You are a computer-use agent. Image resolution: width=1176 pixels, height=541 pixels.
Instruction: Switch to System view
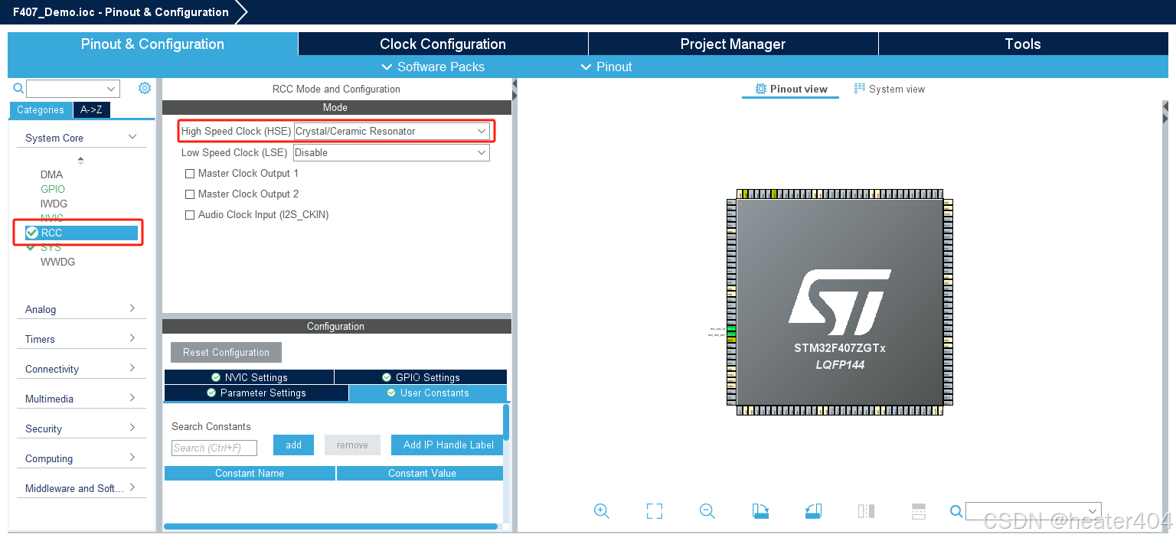click(x=890, y=90)
